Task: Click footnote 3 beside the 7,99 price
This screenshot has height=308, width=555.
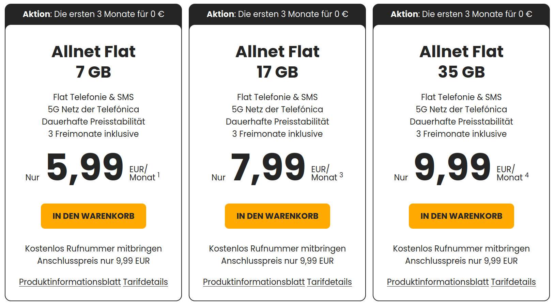Action: coord(341,175)
